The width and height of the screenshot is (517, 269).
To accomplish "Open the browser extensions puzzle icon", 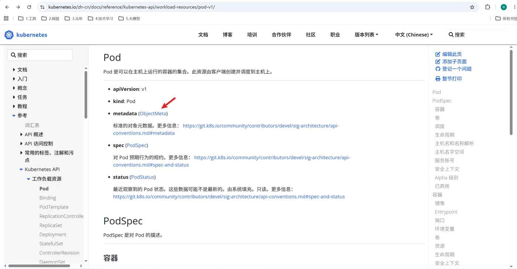I will click(x=487, y=7).
